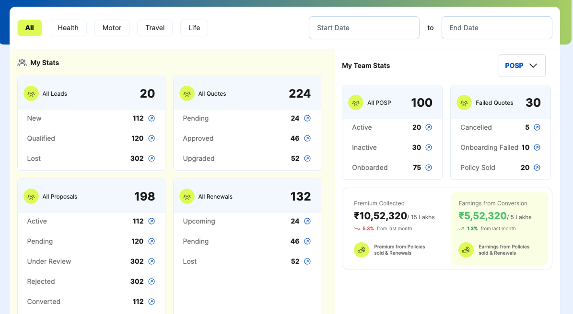The height and width of the screenshot is (314, 573).
Task: Click the arrow icon beside Inactive POSP
Action: click(429, 147)
